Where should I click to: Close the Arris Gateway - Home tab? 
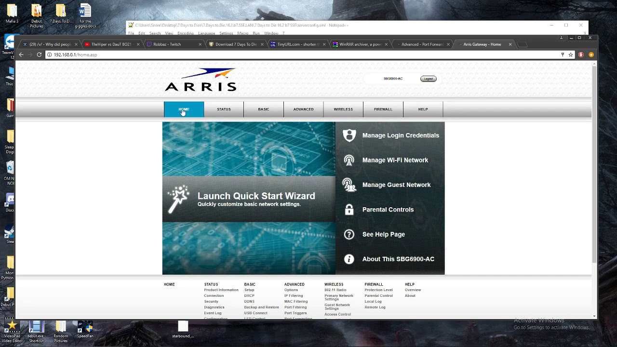[x=510, y=44]
